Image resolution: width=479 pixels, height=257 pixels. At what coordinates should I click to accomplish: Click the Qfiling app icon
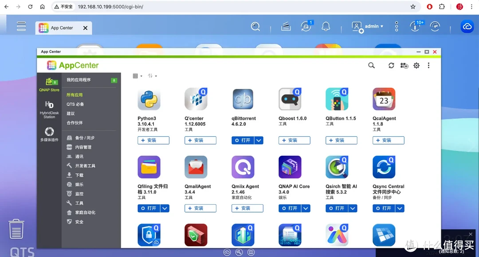(x=149, y=167)
